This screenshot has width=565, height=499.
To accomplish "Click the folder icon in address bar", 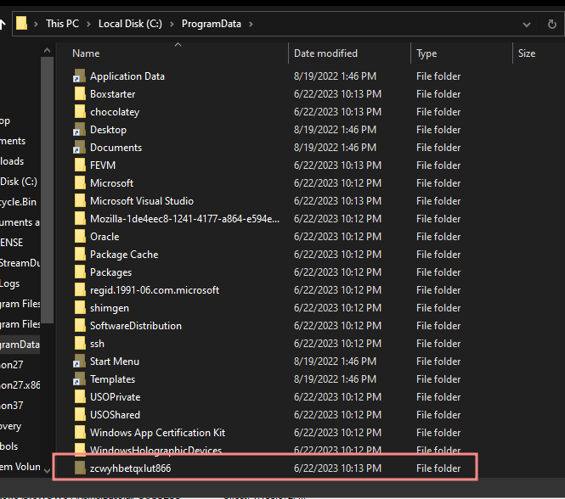I will click(x=22, y=24).
